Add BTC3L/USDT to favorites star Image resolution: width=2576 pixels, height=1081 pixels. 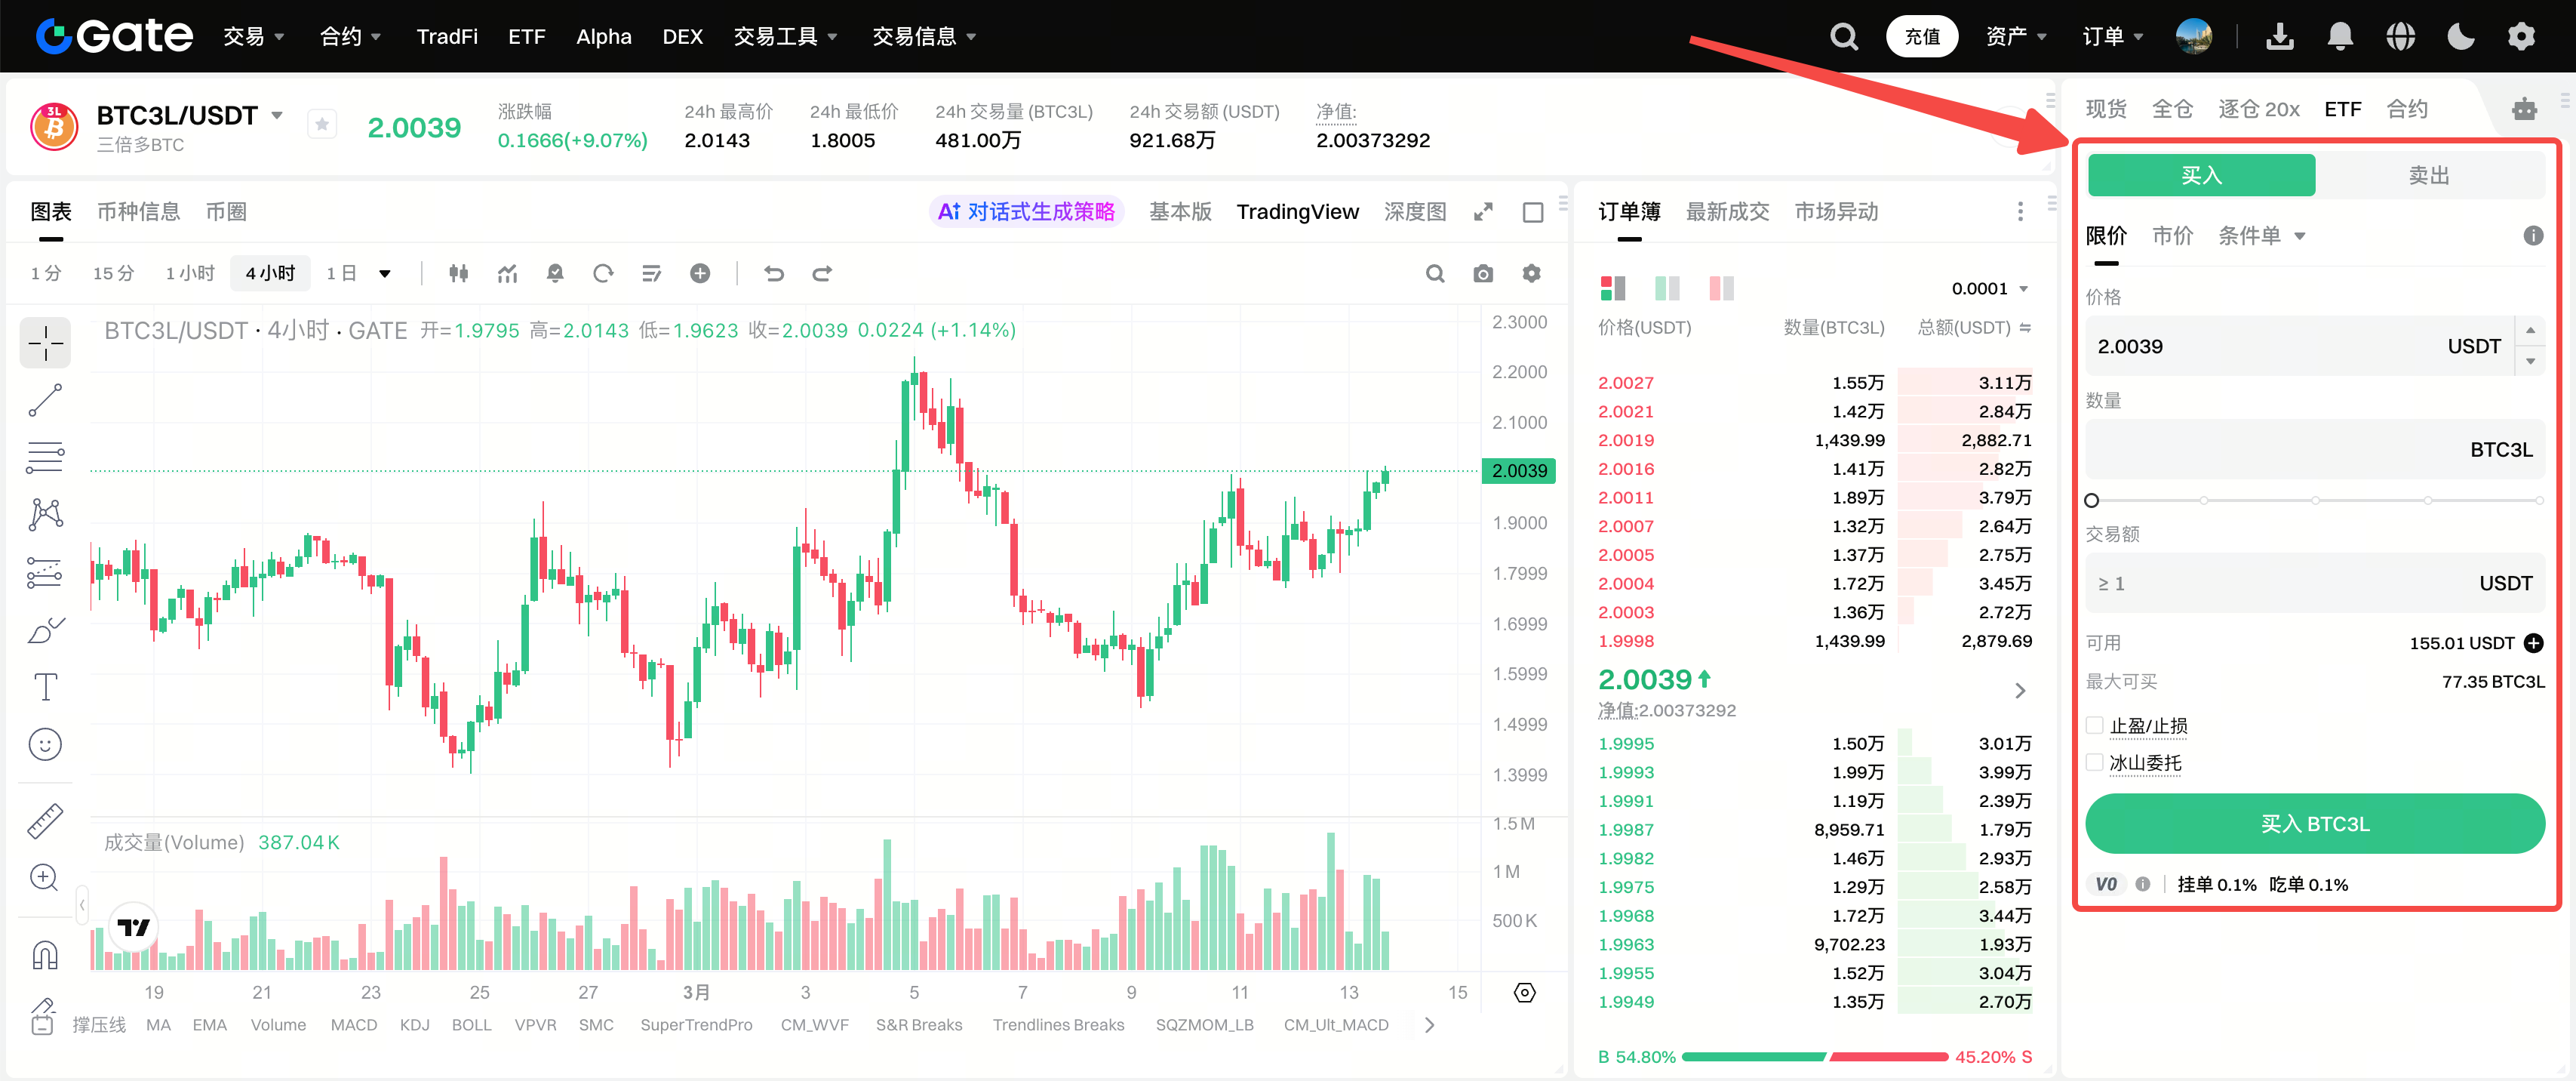322,125
